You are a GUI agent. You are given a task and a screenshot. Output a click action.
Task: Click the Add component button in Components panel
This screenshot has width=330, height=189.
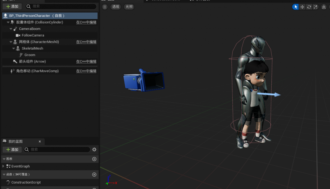click(x=12, y=6)
